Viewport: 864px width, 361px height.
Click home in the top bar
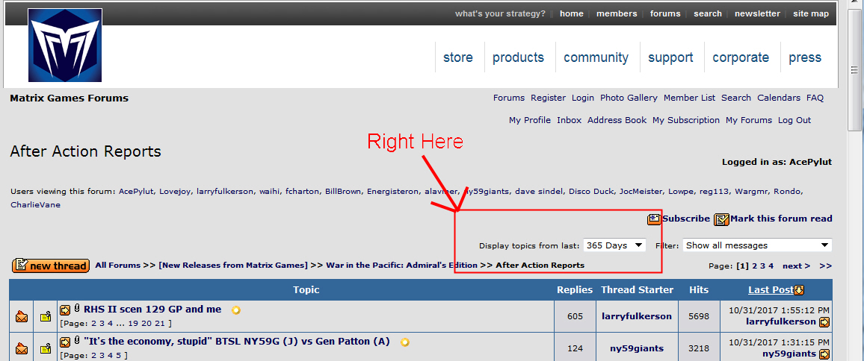(x=572, y=13)
